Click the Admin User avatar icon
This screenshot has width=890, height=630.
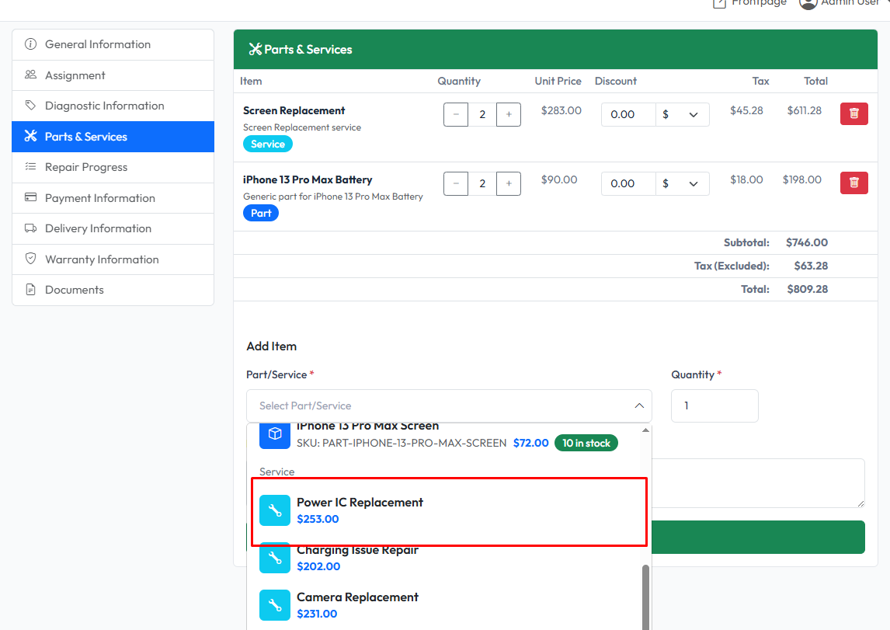click(x=808, y=3)
